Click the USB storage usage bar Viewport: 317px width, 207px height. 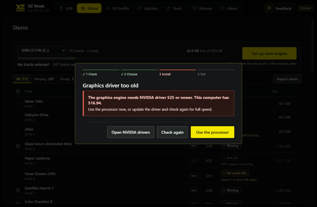[x=120, y=58]
